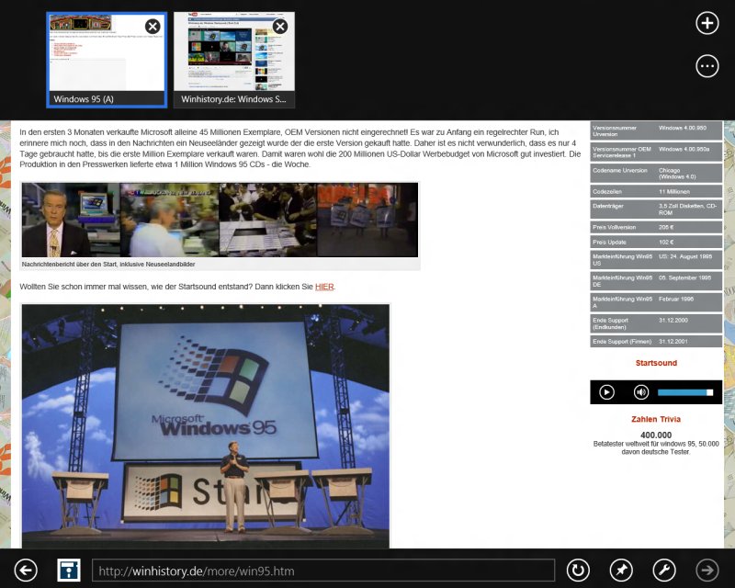Click the site favicon beside the address bar
735x588 pixels.
[69, 571]
